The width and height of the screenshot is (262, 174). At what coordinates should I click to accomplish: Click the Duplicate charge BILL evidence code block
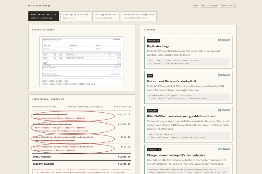(x=188, y=62)
